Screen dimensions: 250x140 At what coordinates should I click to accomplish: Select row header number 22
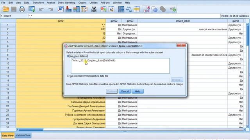[8, 115]
